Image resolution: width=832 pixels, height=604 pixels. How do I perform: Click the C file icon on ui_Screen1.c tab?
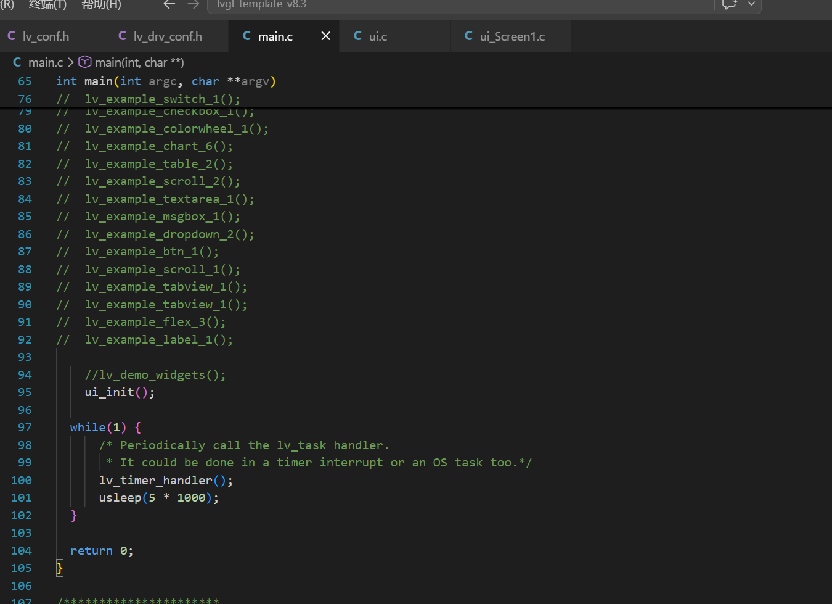coord(469,36)
